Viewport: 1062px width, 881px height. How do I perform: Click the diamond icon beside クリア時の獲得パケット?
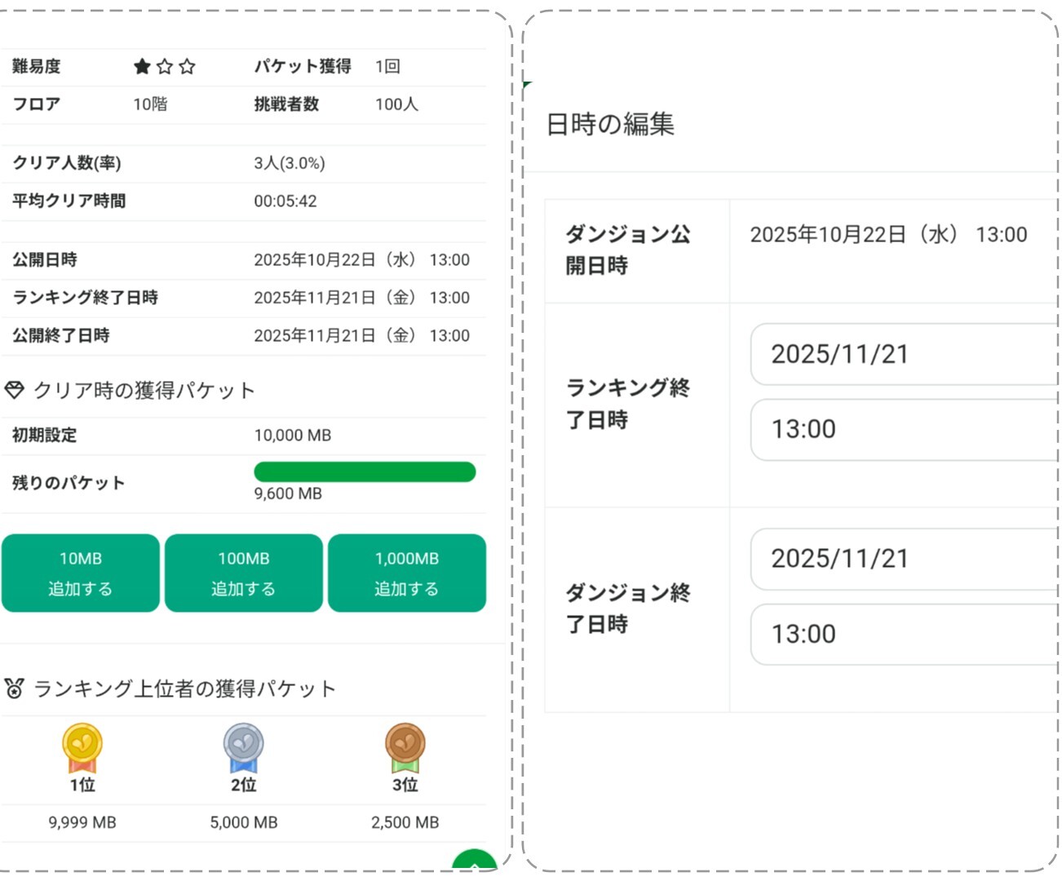[14, 391]
